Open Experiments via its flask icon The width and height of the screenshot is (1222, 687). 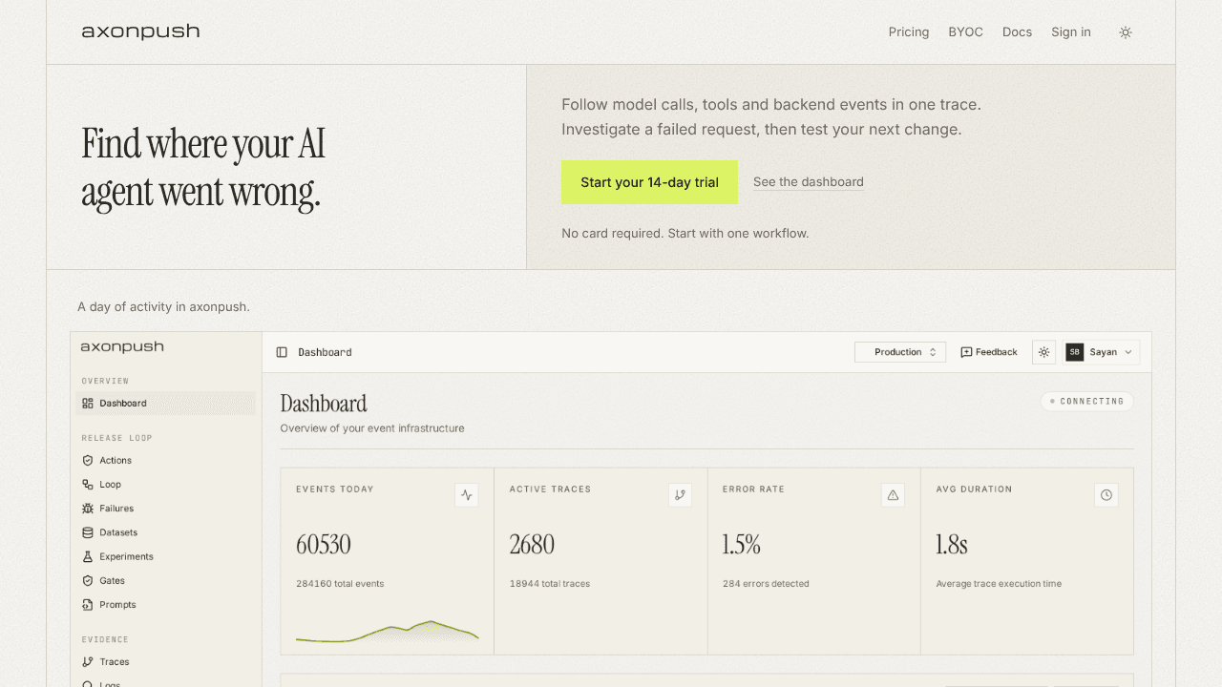(88, 556)
